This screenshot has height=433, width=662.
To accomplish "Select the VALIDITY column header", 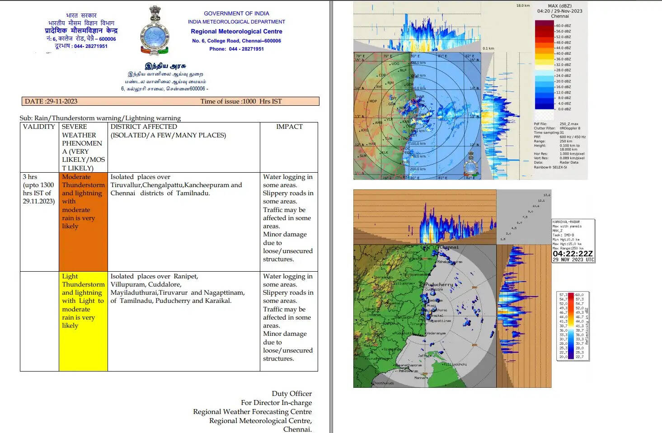I will [x=39, y=127].
